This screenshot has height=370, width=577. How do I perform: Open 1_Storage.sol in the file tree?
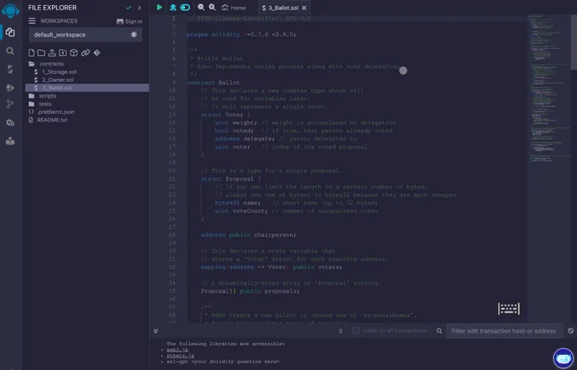pos(59,72)
